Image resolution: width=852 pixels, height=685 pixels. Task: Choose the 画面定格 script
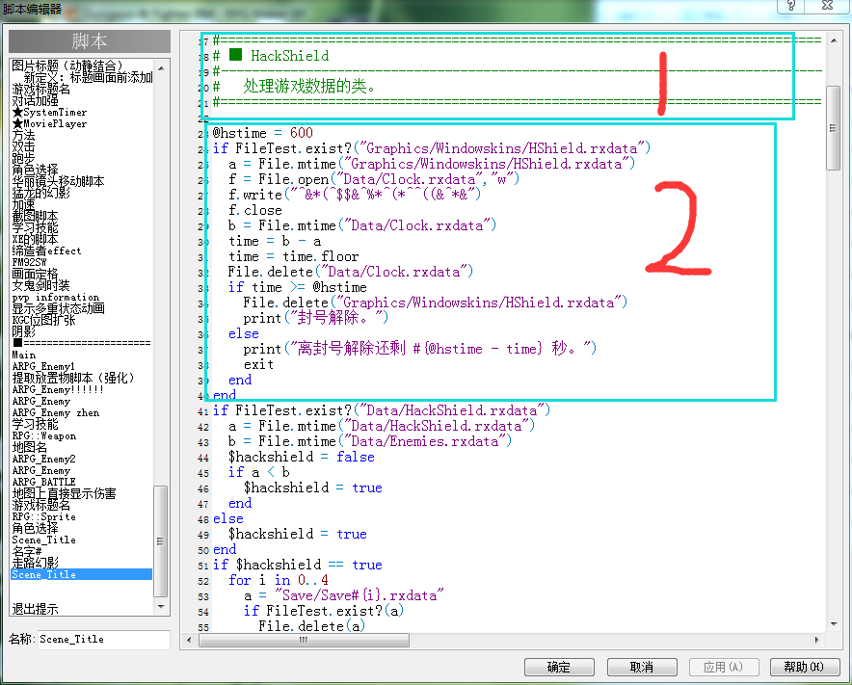(x=35, y=274)
